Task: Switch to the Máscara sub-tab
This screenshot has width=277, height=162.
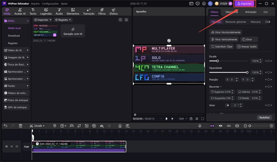Action: 256,22
